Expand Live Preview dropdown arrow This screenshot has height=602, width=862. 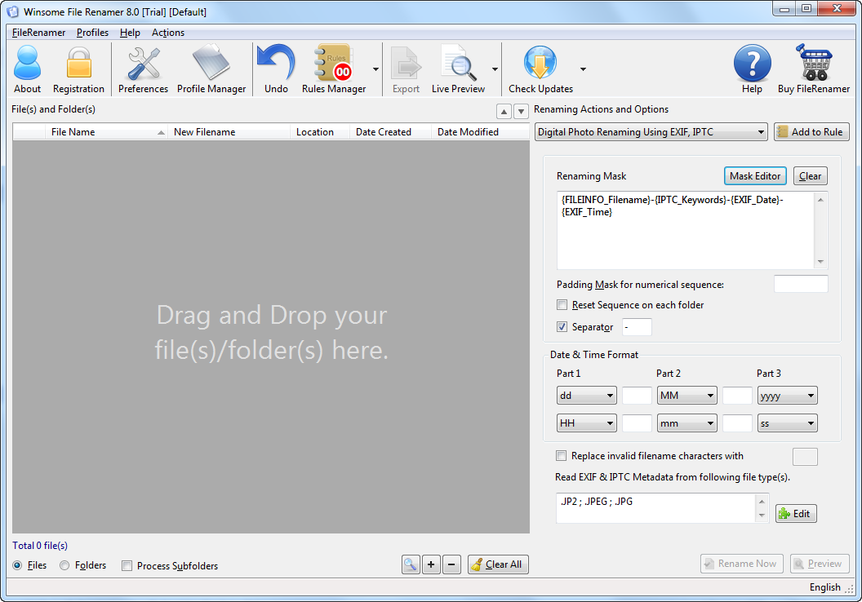495,69
